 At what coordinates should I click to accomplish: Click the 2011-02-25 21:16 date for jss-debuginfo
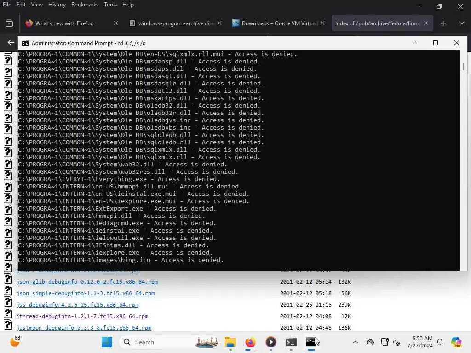[x=306, y=305]
